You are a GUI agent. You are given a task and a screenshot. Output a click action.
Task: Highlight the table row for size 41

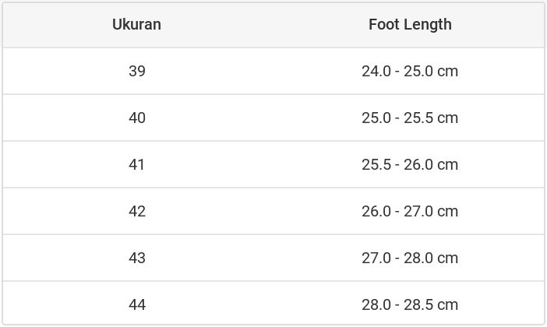pos(273,164)
